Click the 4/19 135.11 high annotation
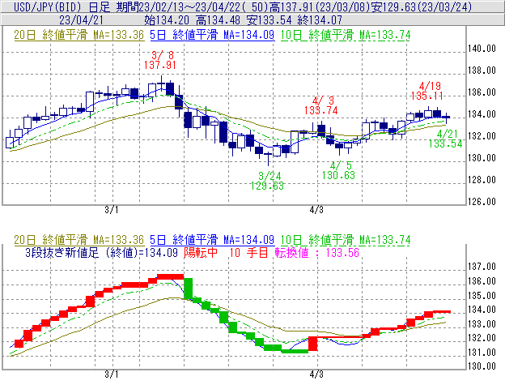Screen dimensions: 505x385 point(427,91)
